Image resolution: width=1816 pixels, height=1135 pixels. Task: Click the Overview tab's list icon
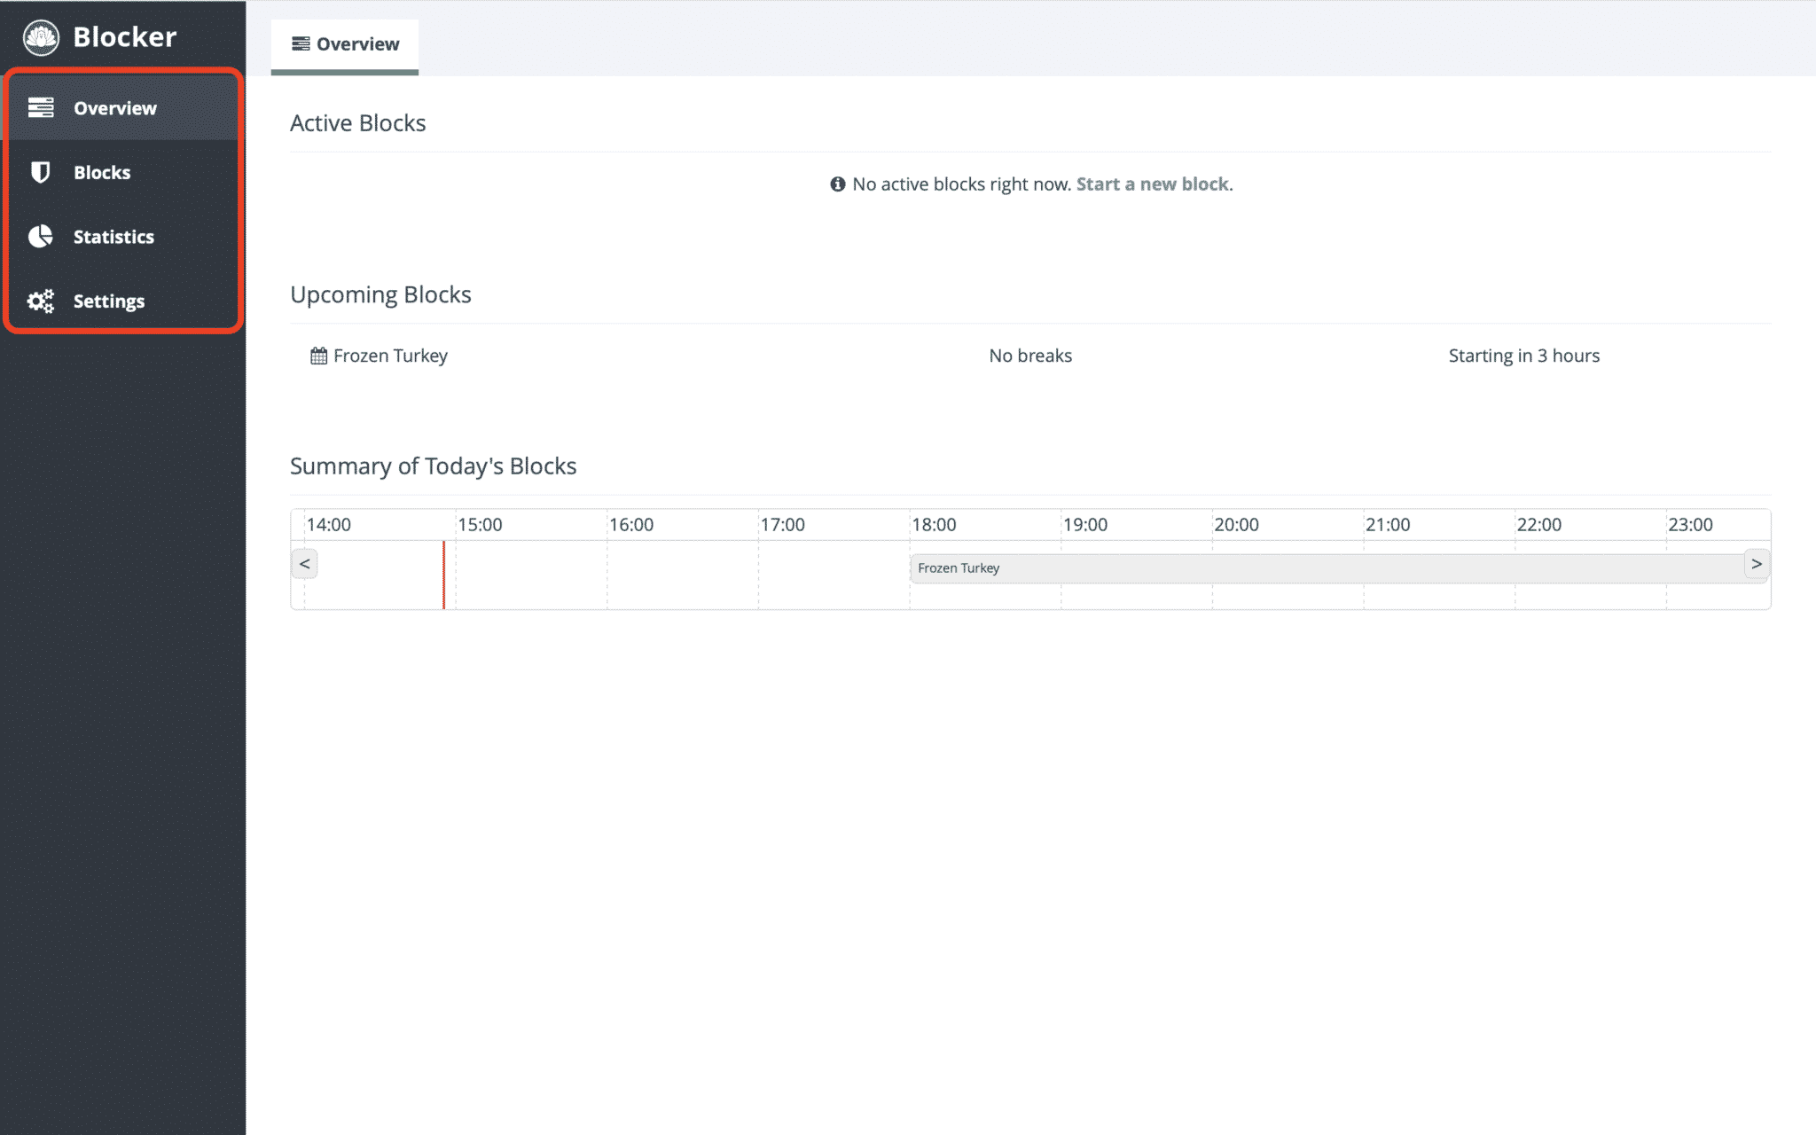tap(301, 44)
